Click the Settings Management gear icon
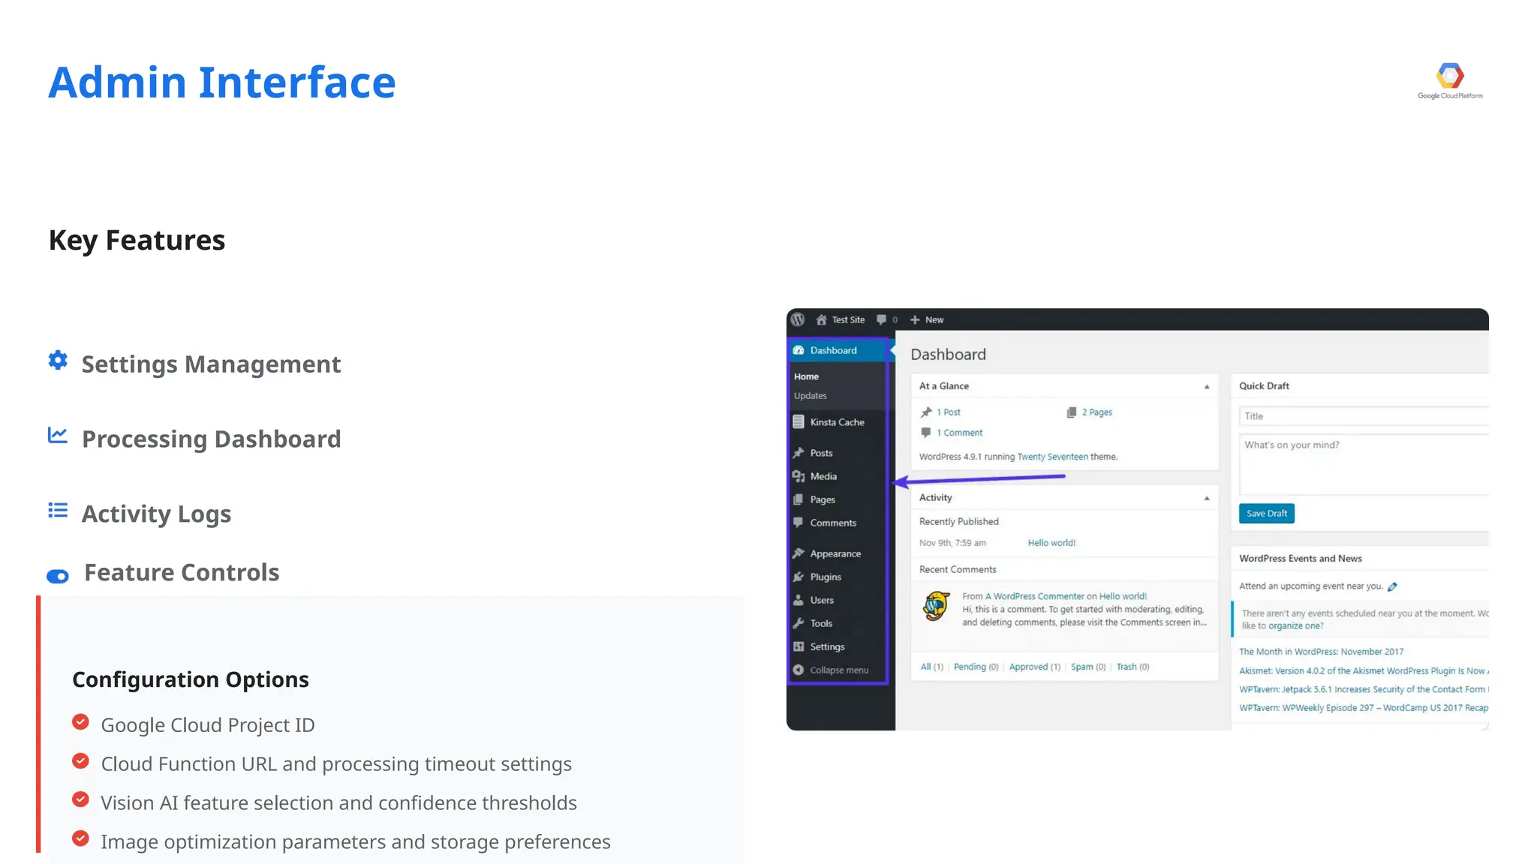This screenshot has width=1537, height=864. coord(58,361)
